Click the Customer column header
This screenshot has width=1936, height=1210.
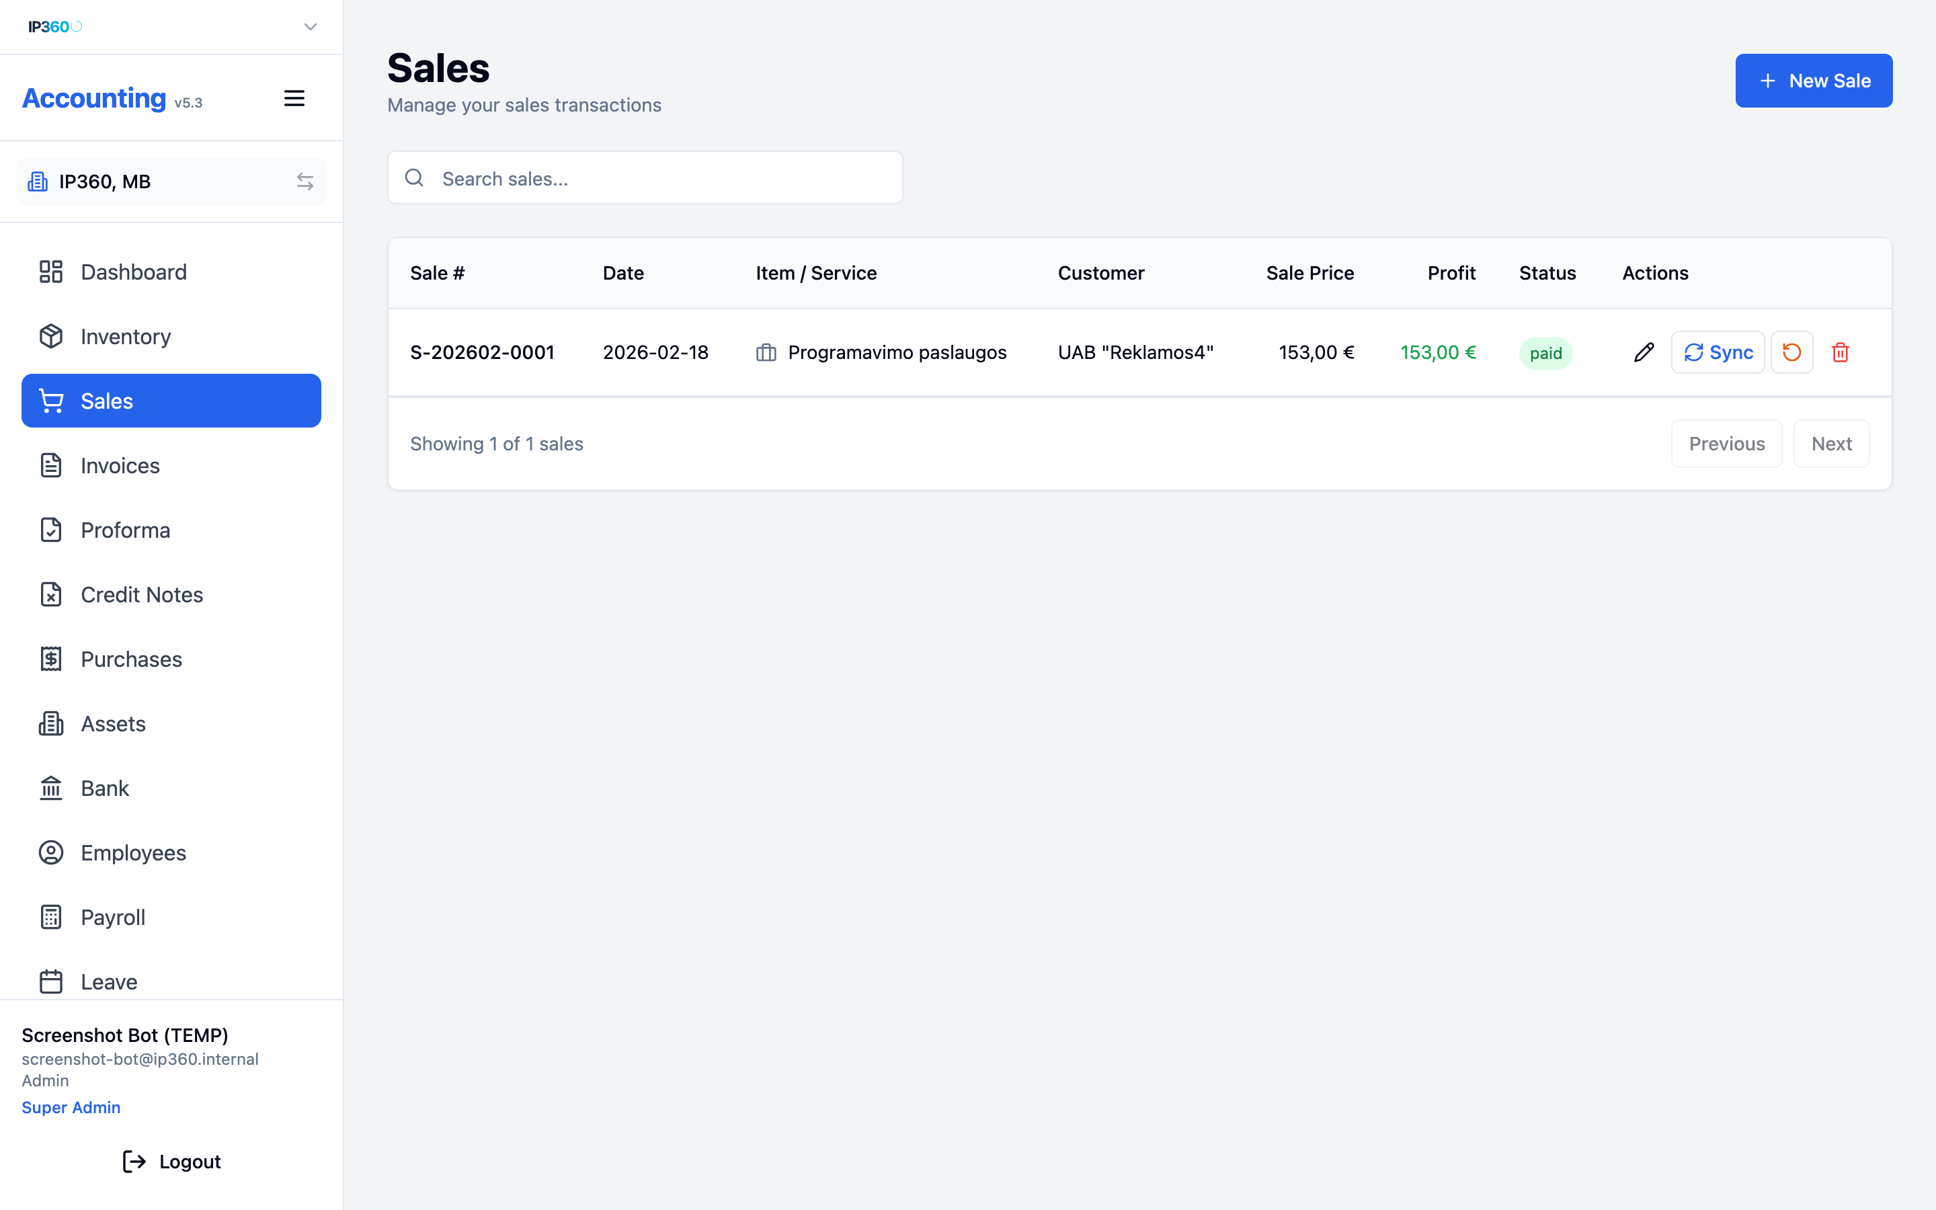point(1101,273)
